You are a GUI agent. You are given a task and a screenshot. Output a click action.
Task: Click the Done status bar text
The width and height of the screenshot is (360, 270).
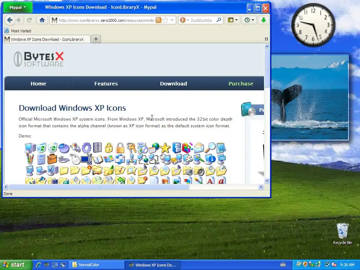click(x=8, y=194)
